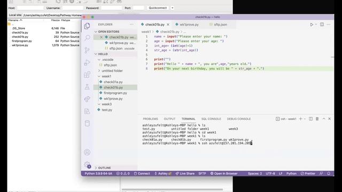The width and height of the screenshot is (342, 192).
Task: Open firstprogram.py in the explorer tree
Action: click(115, 93)
